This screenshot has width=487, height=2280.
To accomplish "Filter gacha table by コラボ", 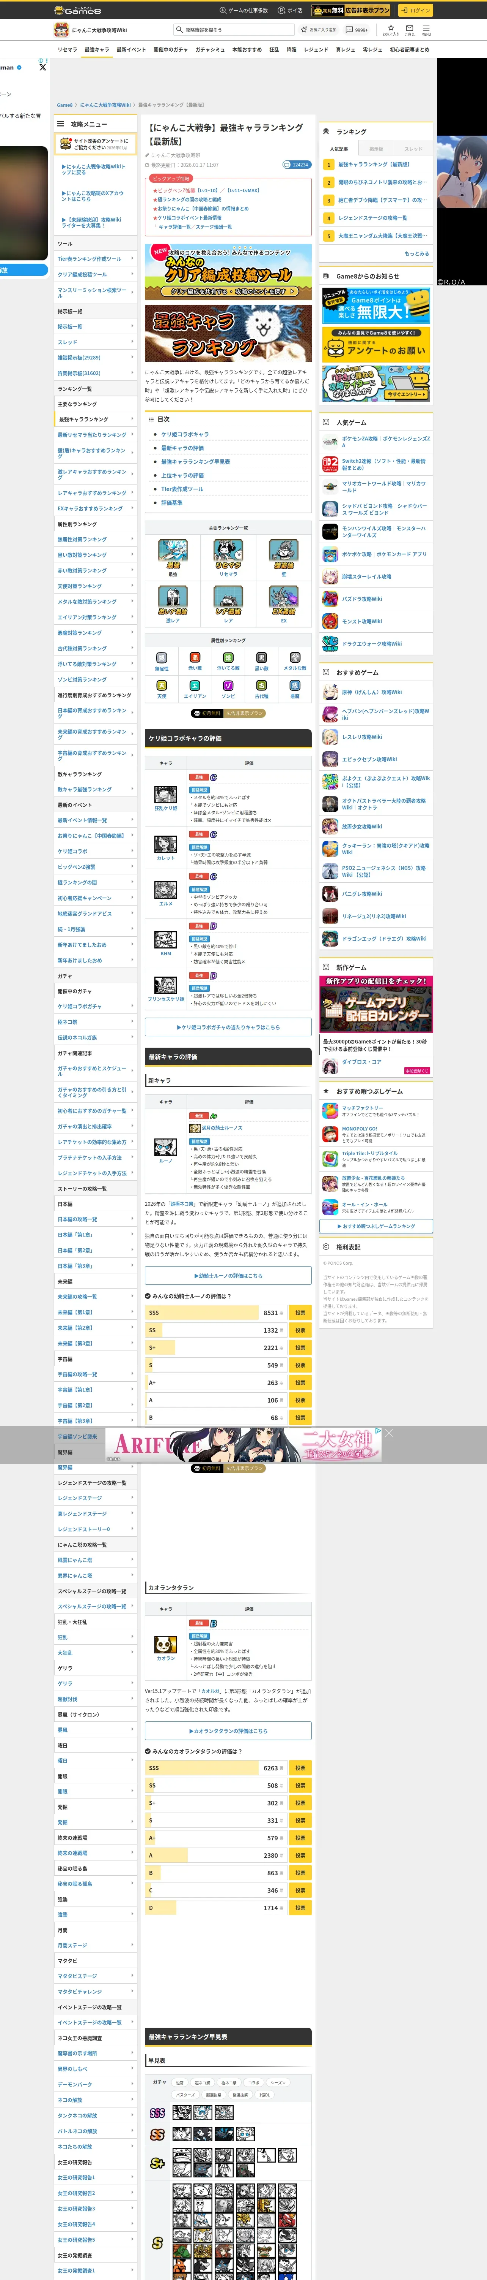I will 254,2083.
